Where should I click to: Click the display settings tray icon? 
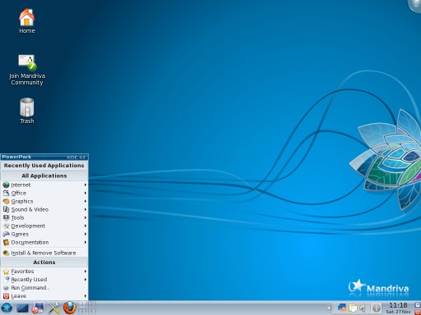pyautogui.click(x=342, y=308)
